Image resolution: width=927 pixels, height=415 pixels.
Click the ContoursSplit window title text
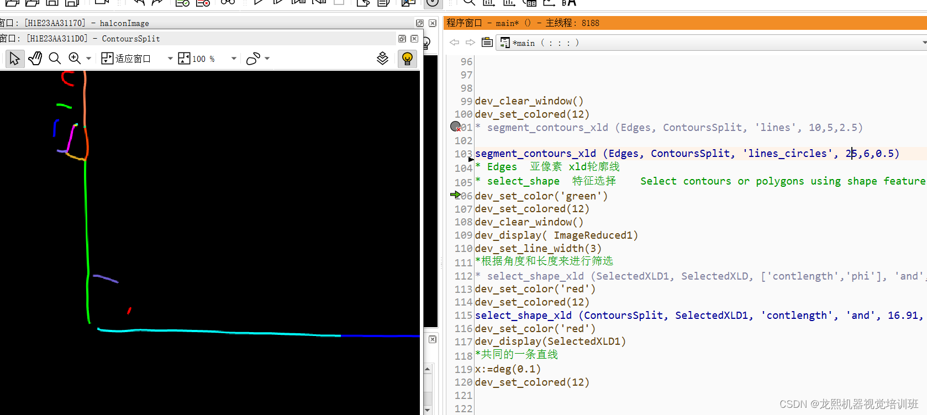pos(131,39)
